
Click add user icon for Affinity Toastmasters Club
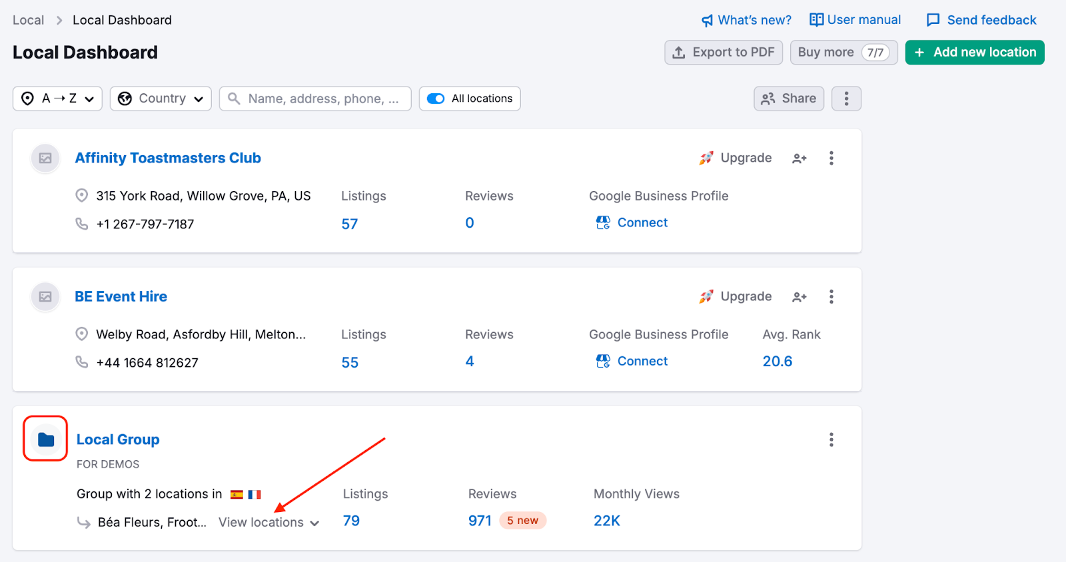[x=799, y=158]
